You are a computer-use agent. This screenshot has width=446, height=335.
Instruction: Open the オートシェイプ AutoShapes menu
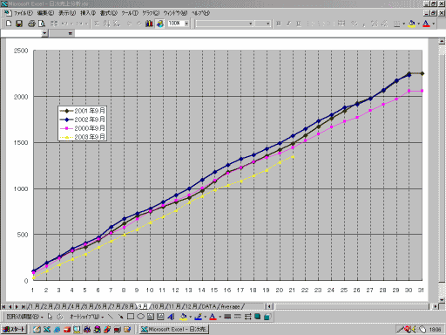click(86, 317)
